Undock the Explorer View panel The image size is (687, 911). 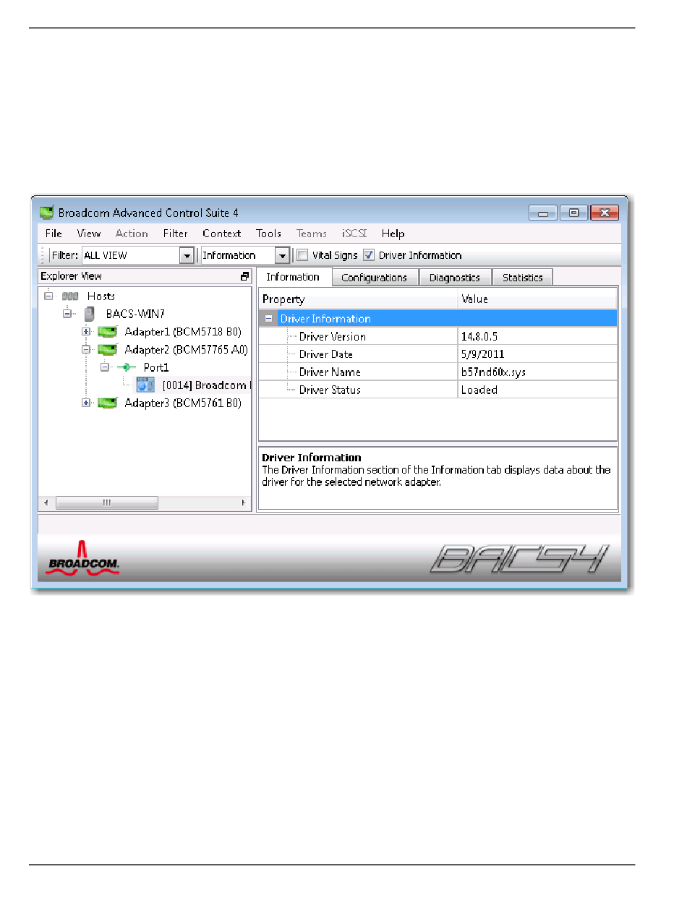[245, 276]
